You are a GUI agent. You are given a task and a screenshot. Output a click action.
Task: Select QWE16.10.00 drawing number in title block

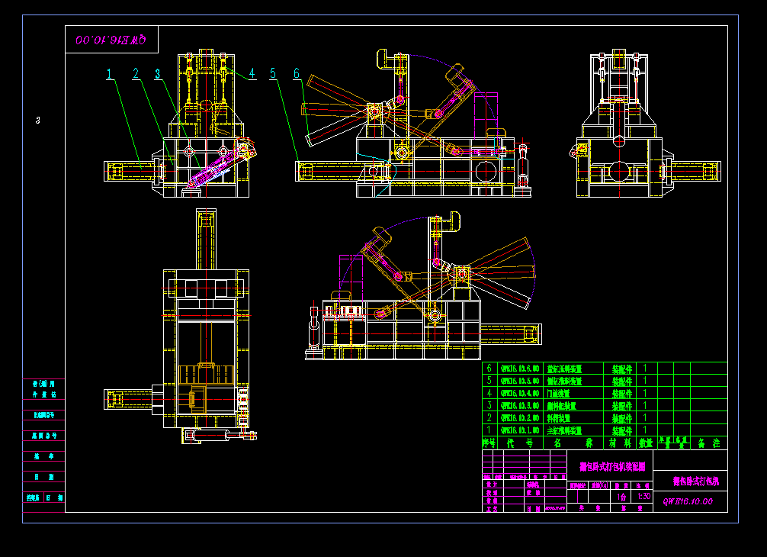tap(688, 501)
